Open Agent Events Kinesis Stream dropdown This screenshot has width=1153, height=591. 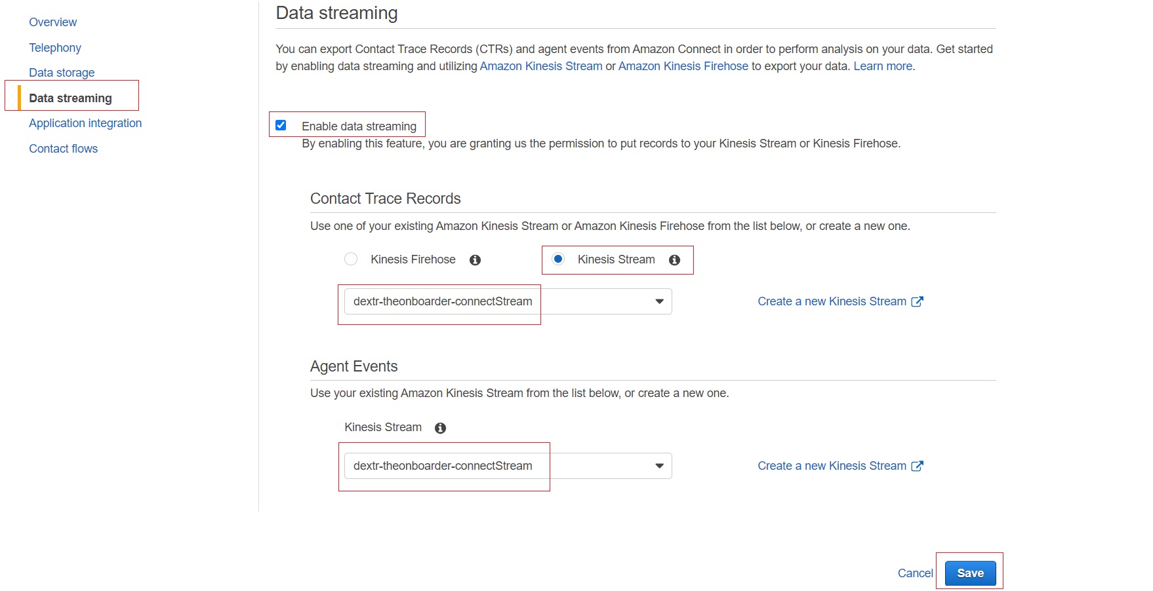click(x=508, y=466)
